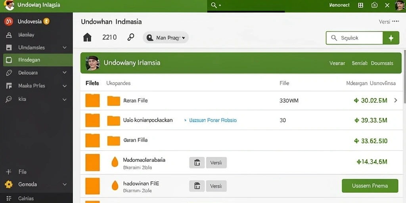Open the Oaran Filla folder
This screenshot has width=406, height=203.
point(136,140)
